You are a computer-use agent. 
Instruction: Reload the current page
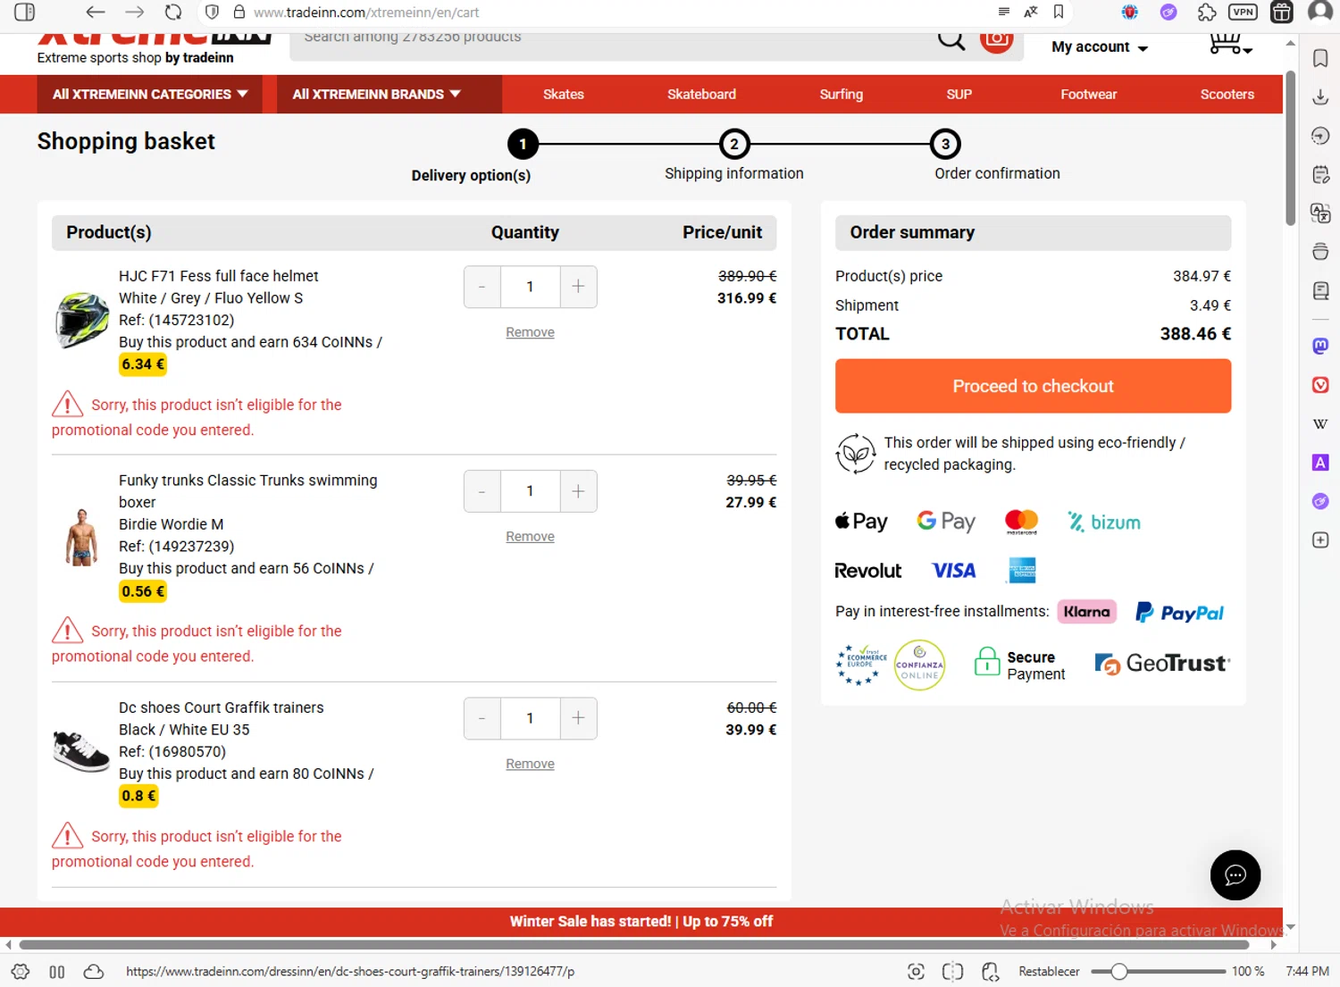[173, 13]
